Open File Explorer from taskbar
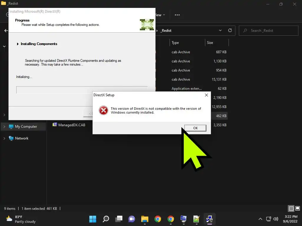This screenshot has width=302, height=226. pos(145,219)
